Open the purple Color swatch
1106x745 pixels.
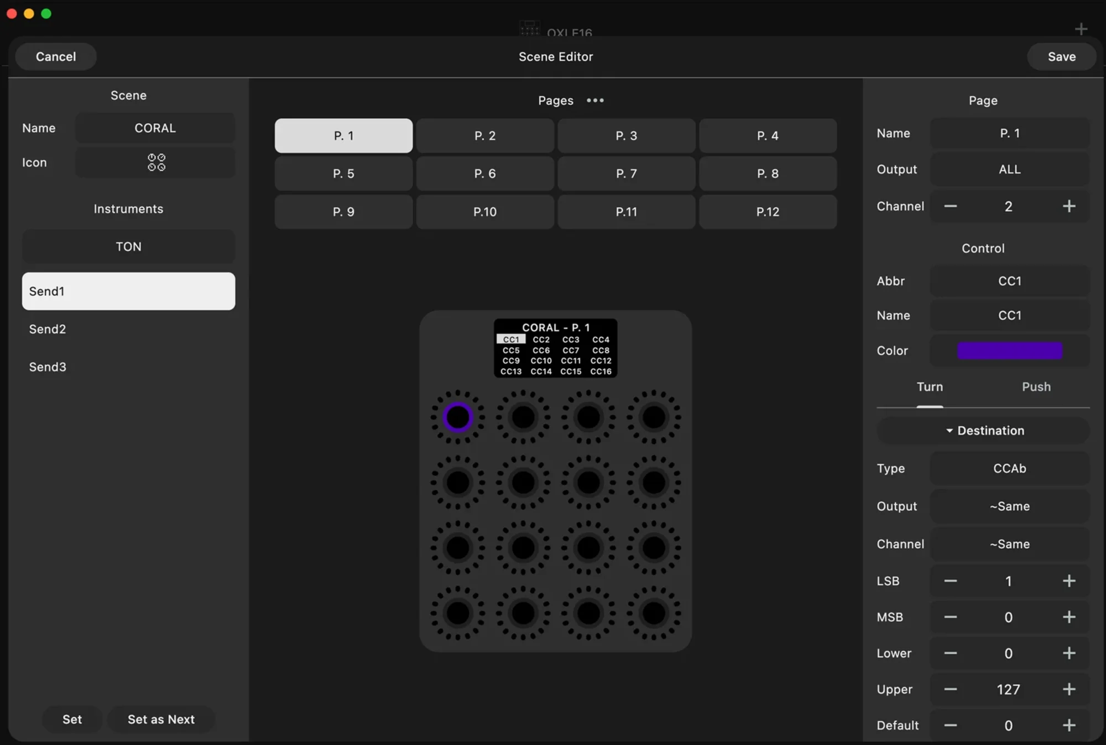1009,350
